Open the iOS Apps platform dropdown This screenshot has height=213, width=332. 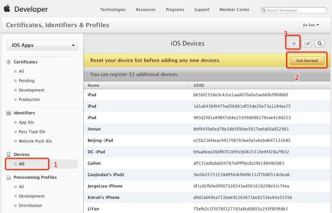click(43, 45)
